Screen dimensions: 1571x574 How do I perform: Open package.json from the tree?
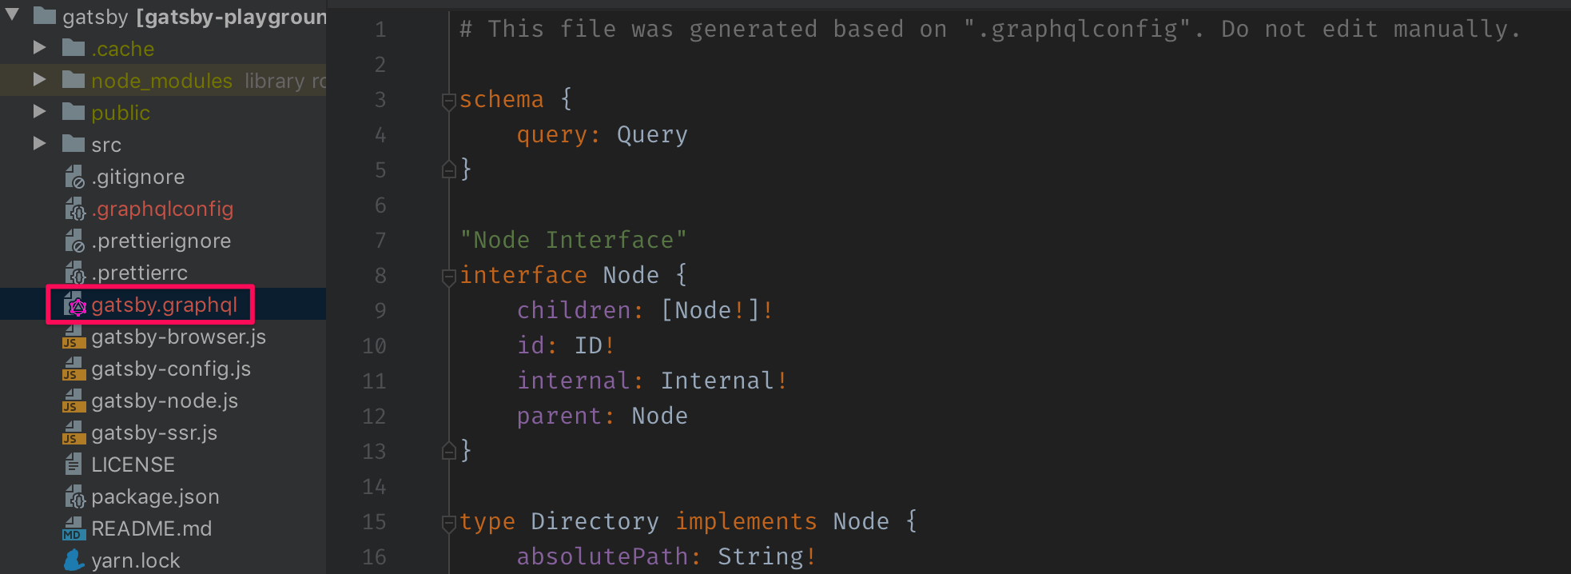pyautogui.click(x=155, y=496)
